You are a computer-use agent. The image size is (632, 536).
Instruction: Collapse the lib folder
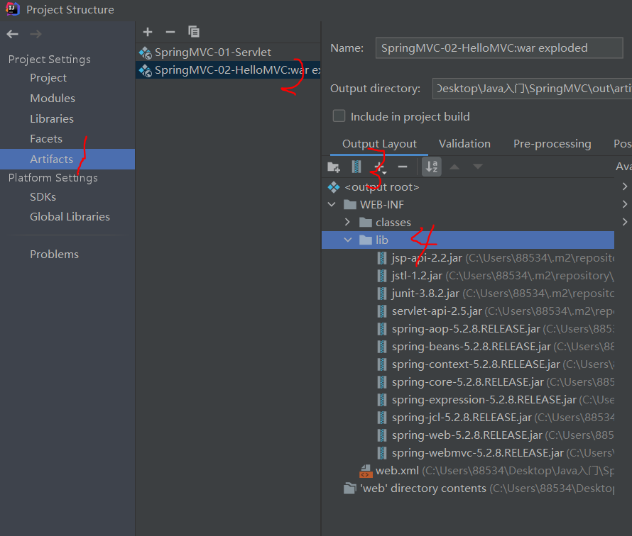(x=348, y=240)
